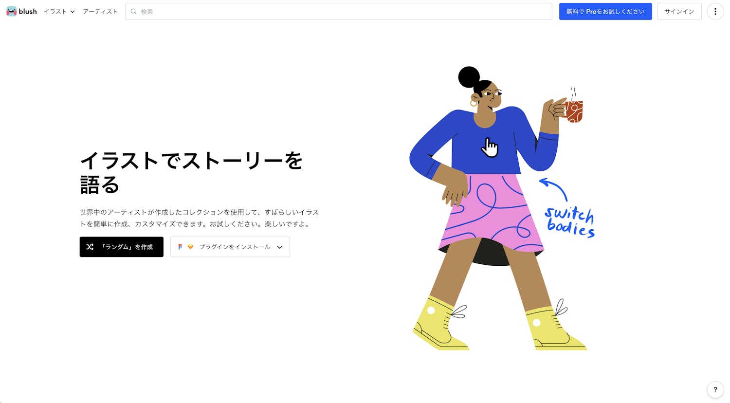Image resolution: width=730 pixels, height=403 pixels.
Task: Click the blush logo icon
Action: [x=11, y=11]
